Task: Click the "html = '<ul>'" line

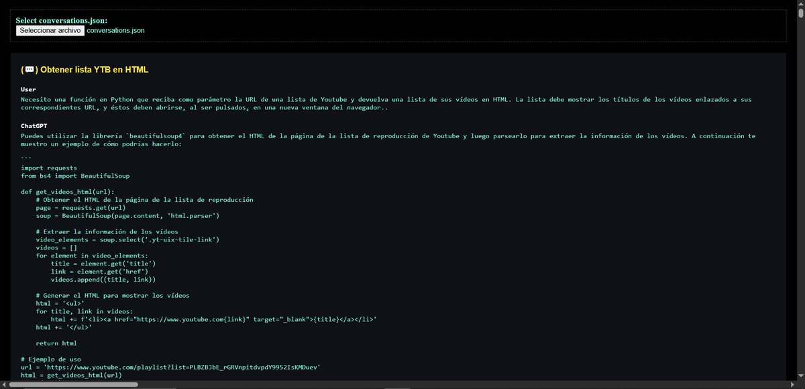Action: click(x=60, y=304)
